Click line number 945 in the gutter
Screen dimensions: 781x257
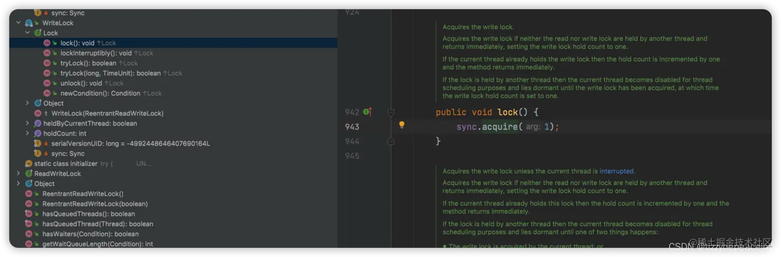pyautogui.click(x=352, y=155)
